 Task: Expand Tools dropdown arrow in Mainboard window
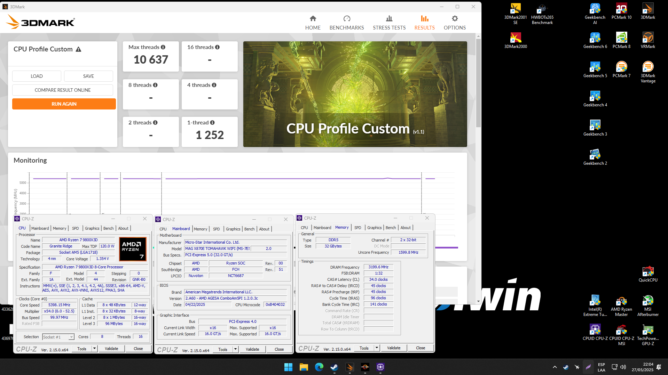[x=236, y=349]
